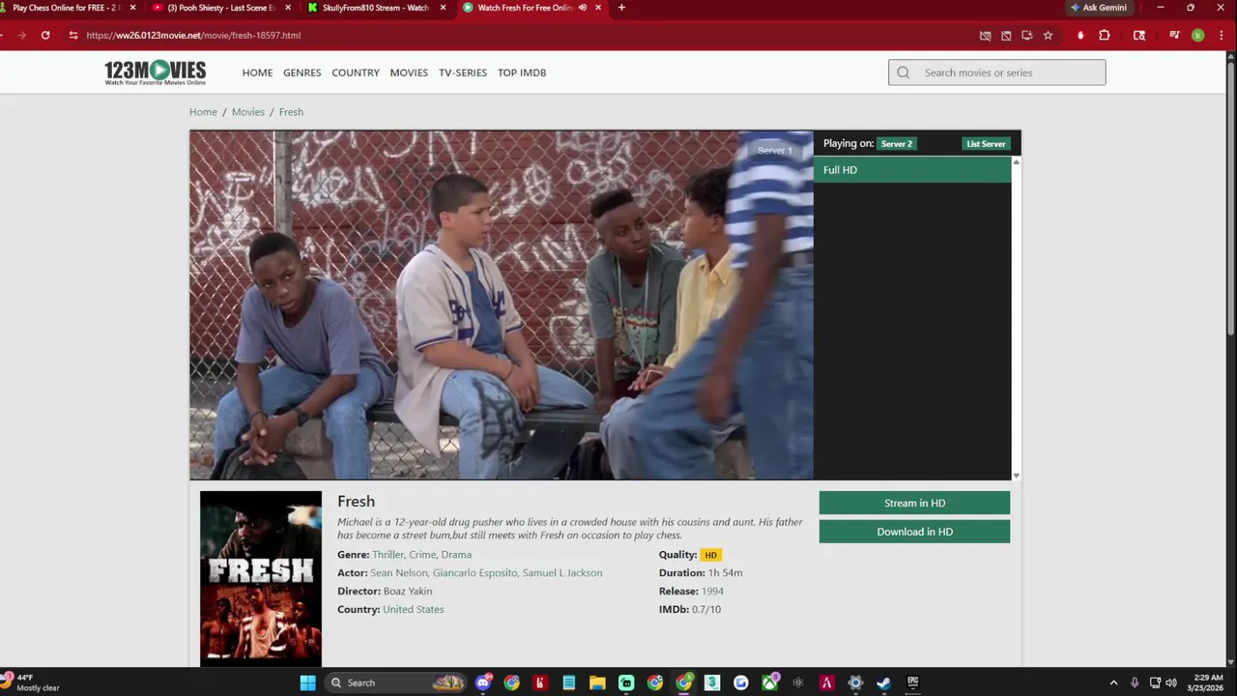Open the Thriller genre link
The image size is (1237, 696).
[x=388, y=555]
